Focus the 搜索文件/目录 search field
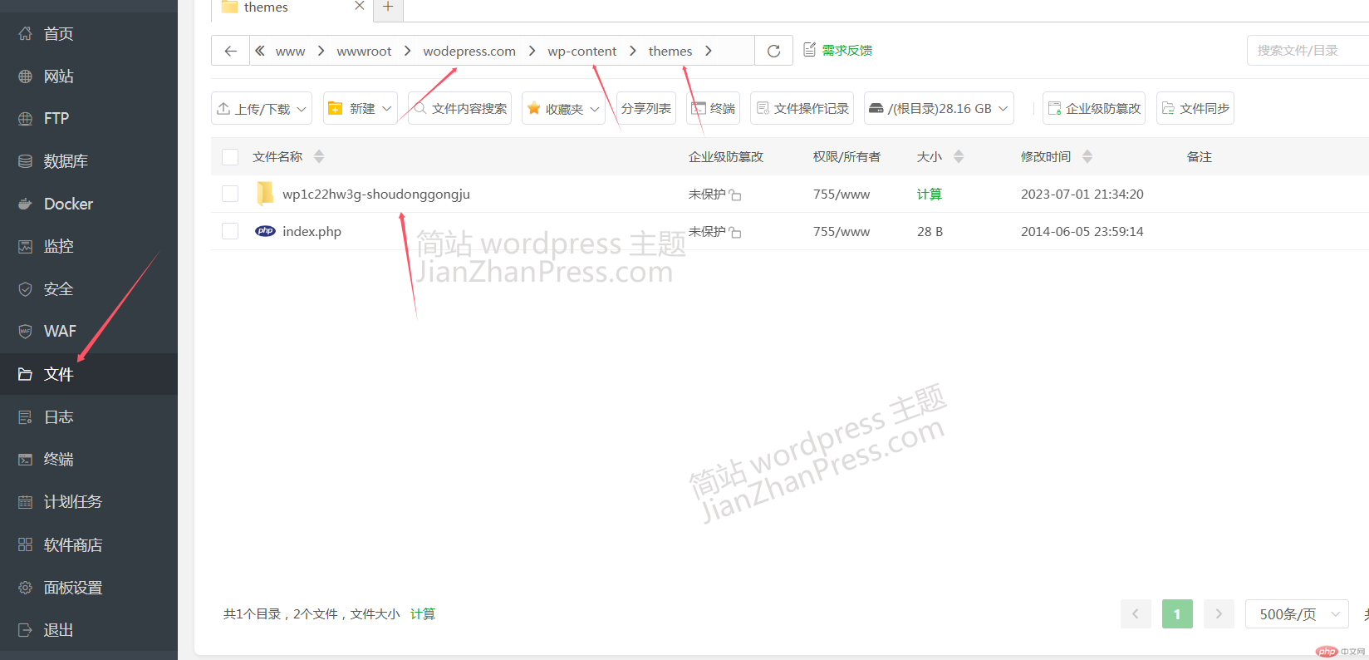 1308,51
